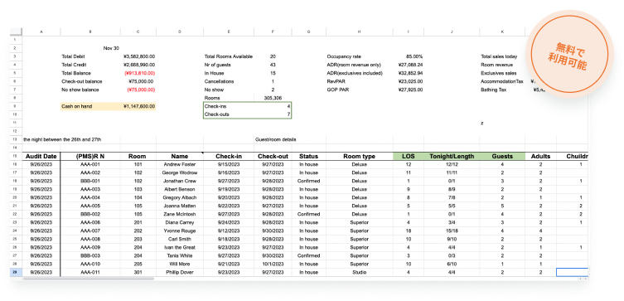Select the cell with Andrew Foster
Viewport: 624px width, 301px height.
[x=180, y=164]
